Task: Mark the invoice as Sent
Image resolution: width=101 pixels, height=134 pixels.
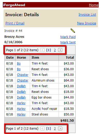Action: (x=68, y=42)
